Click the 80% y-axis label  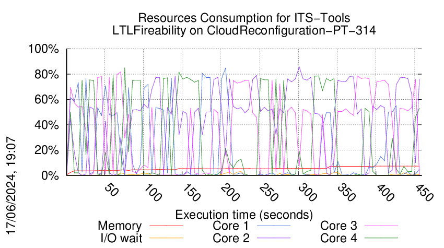click(46, 75)
